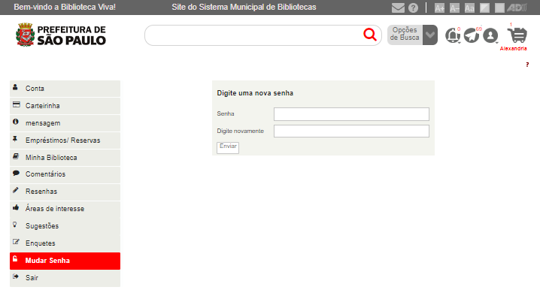Open the mensagem menu item

(65, 123)
